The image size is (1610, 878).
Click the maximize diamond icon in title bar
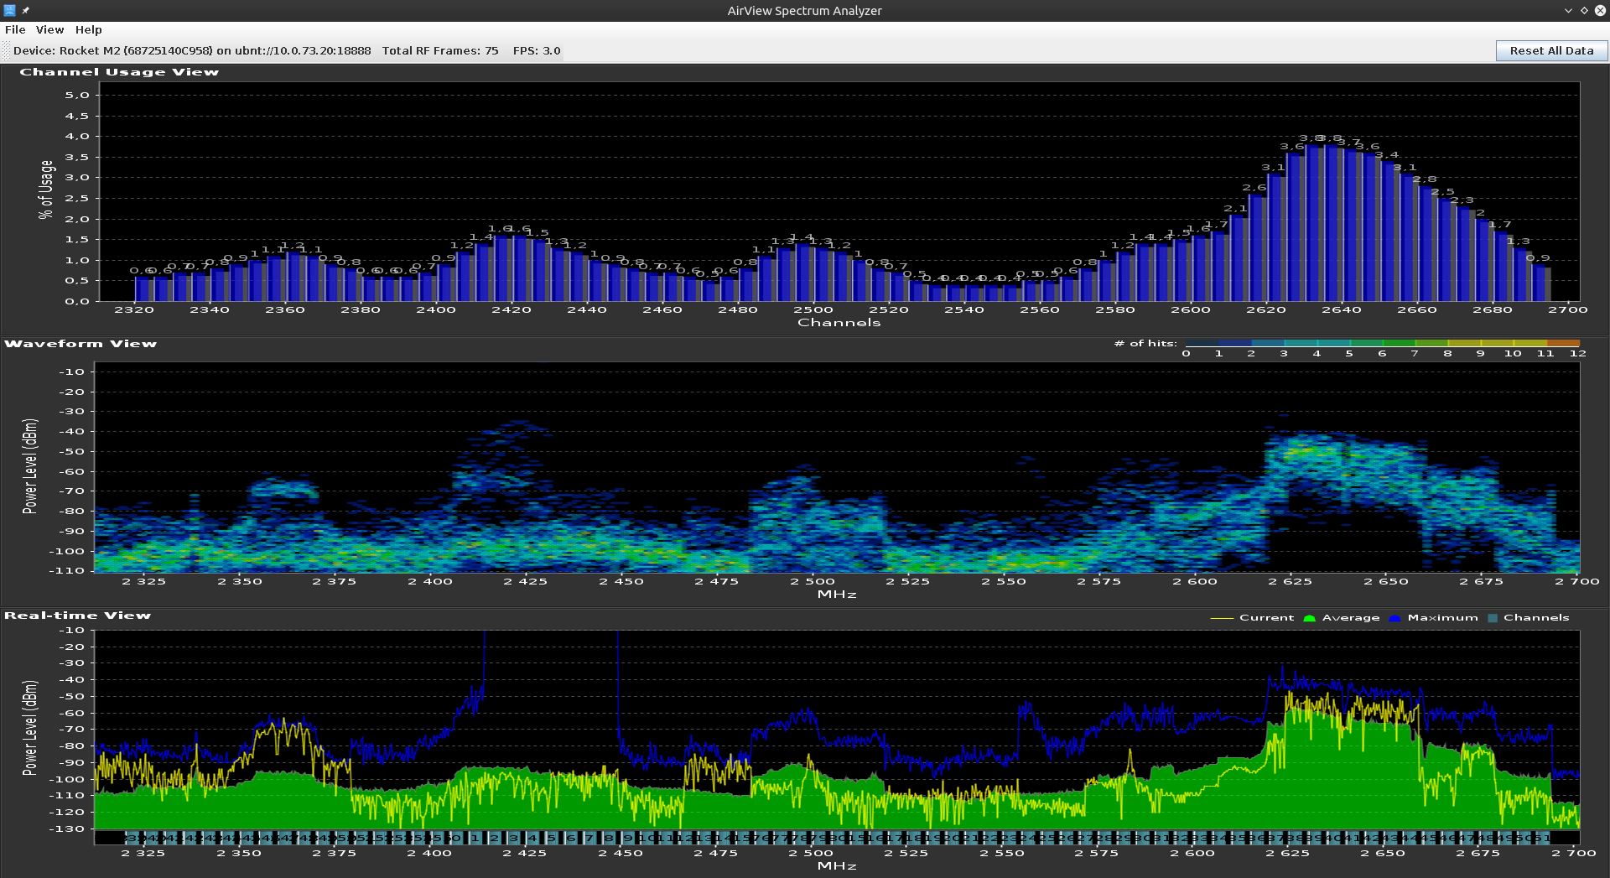tap(1584, 10)
